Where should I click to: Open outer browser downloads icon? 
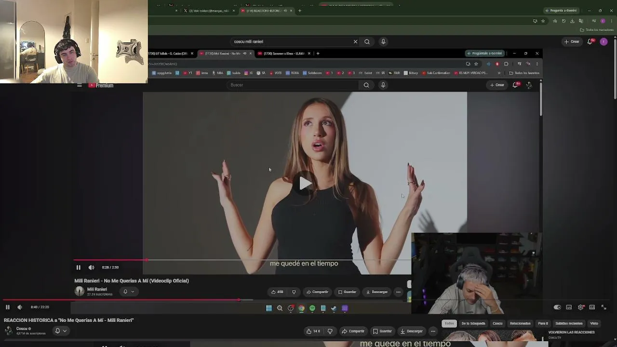[x=572, y=21]
